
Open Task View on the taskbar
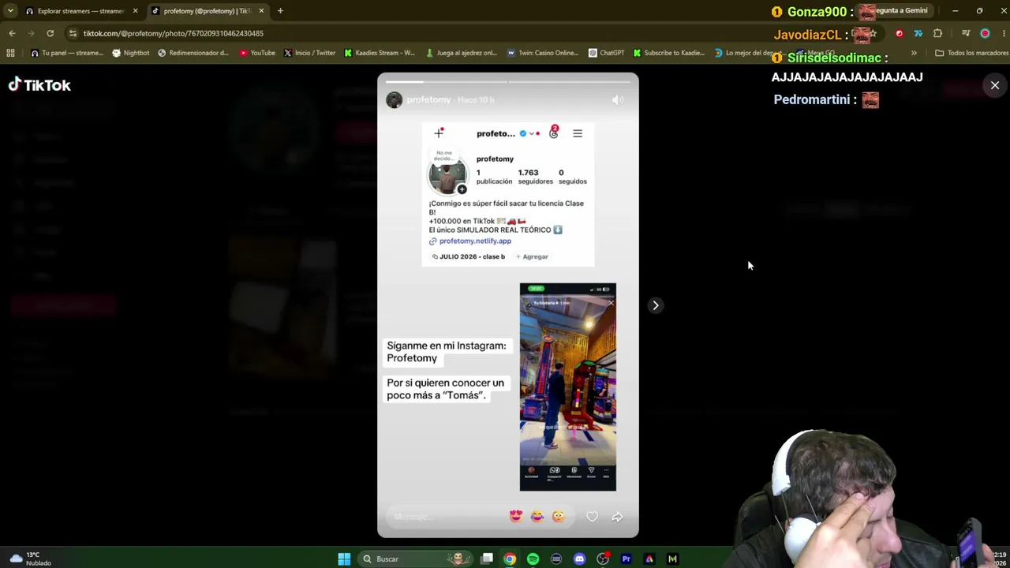(487, 559)
